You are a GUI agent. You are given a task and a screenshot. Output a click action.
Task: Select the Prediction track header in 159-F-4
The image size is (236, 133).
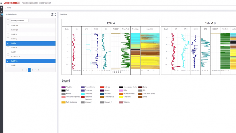point(135,29)
